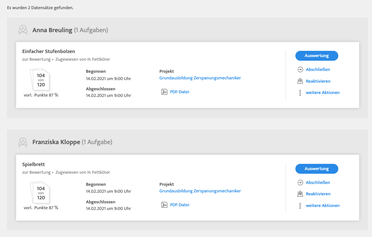Viewport: 372px width, 237px height.
Task: Click score badge 104 von 120 for Stufenbolzen
Action: [41, 80]
